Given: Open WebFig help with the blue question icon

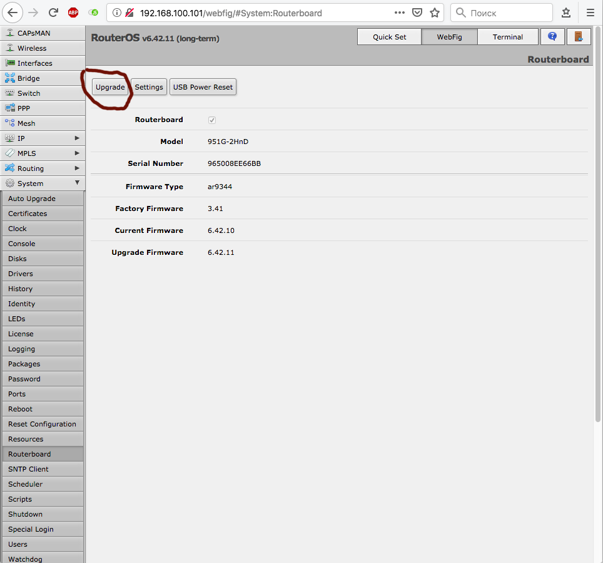Looking at the screenshot, I should click(x=552, y=36).
